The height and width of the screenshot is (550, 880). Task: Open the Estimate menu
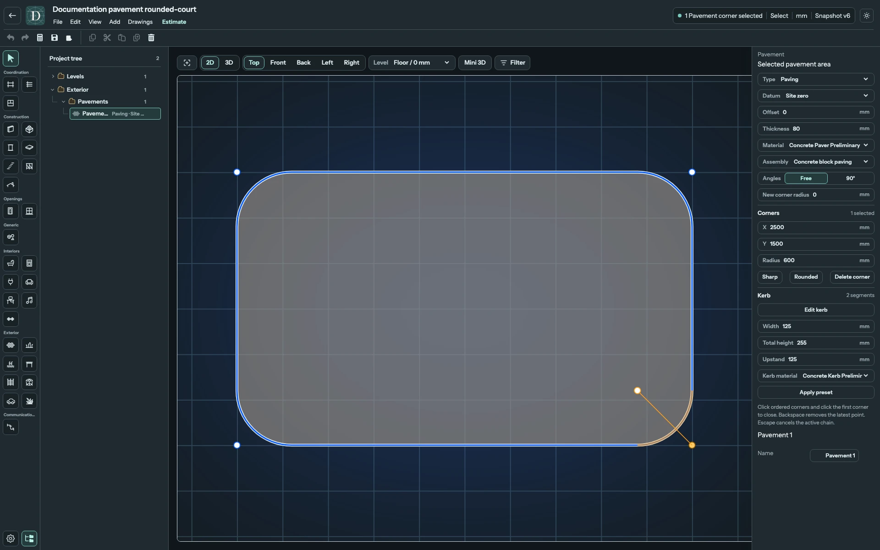point(174,22)
